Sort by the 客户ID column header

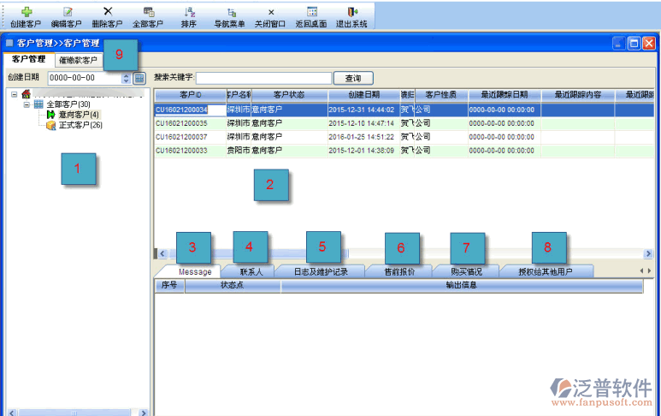[x=190, y=95]
